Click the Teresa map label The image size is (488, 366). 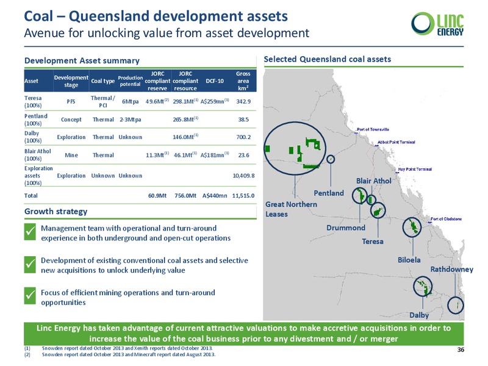pos(373,241)
